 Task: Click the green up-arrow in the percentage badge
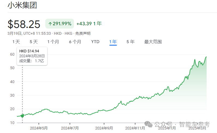point(50,24)
